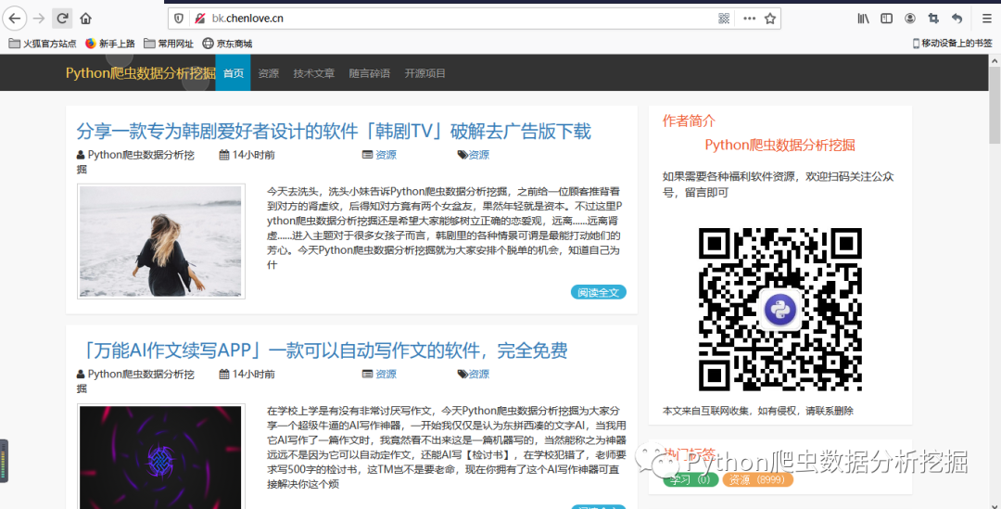Select the 资源 tab in the navbar

click(x=268, y=73)
